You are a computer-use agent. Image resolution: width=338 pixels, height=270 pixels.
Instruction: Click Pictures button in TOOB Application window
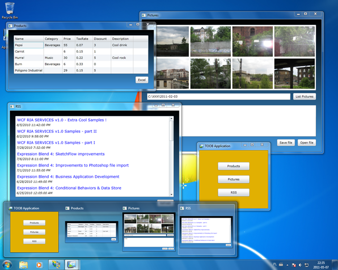coord(233,179)
